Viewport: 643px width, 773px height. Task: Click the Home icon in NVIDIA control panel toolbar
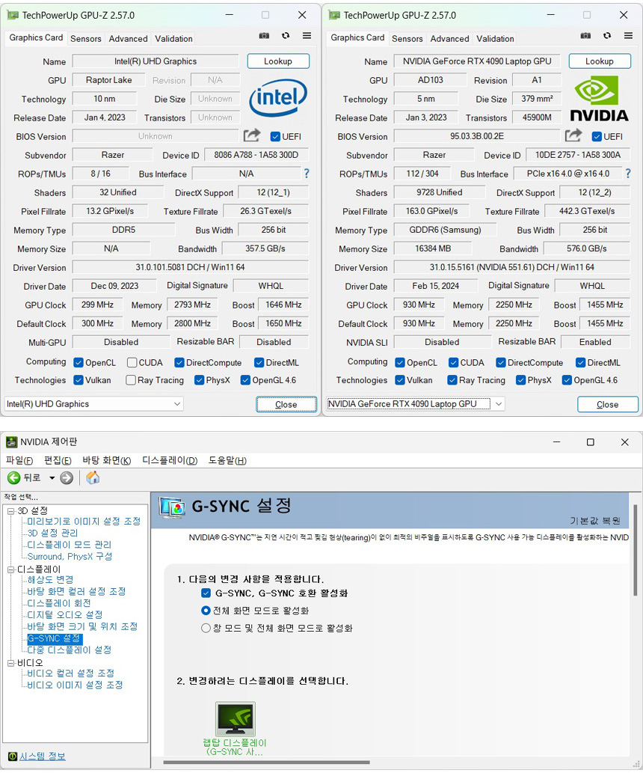(x=93, y=477)
